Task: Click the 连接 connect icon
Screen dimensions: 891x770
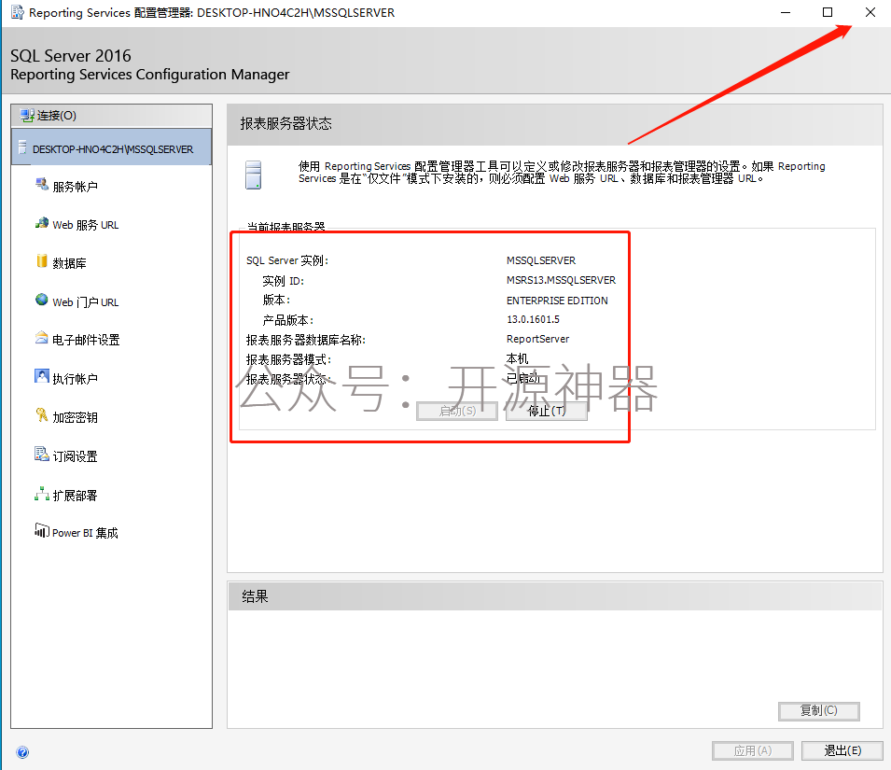Action: click(27, 116)
